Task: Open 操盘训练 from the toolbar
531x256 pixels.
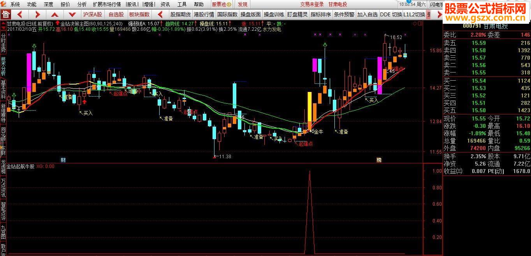Action: tap(274, 14)
